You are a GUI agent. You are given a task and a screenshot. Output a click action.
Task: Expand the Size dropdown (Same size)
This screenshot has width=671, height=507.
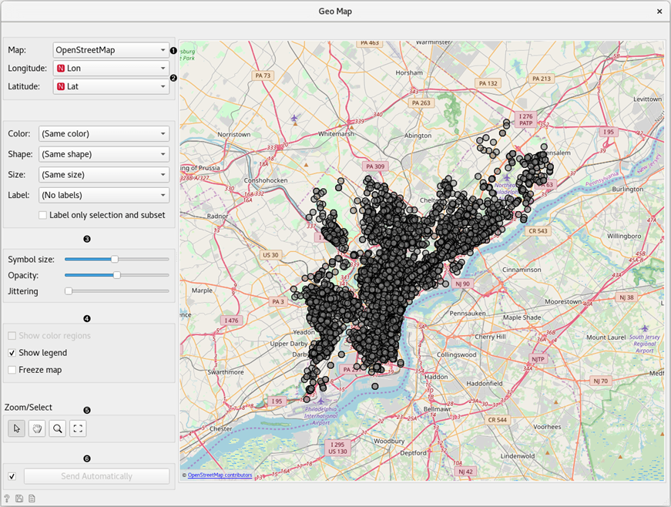(x=103, y=175)
